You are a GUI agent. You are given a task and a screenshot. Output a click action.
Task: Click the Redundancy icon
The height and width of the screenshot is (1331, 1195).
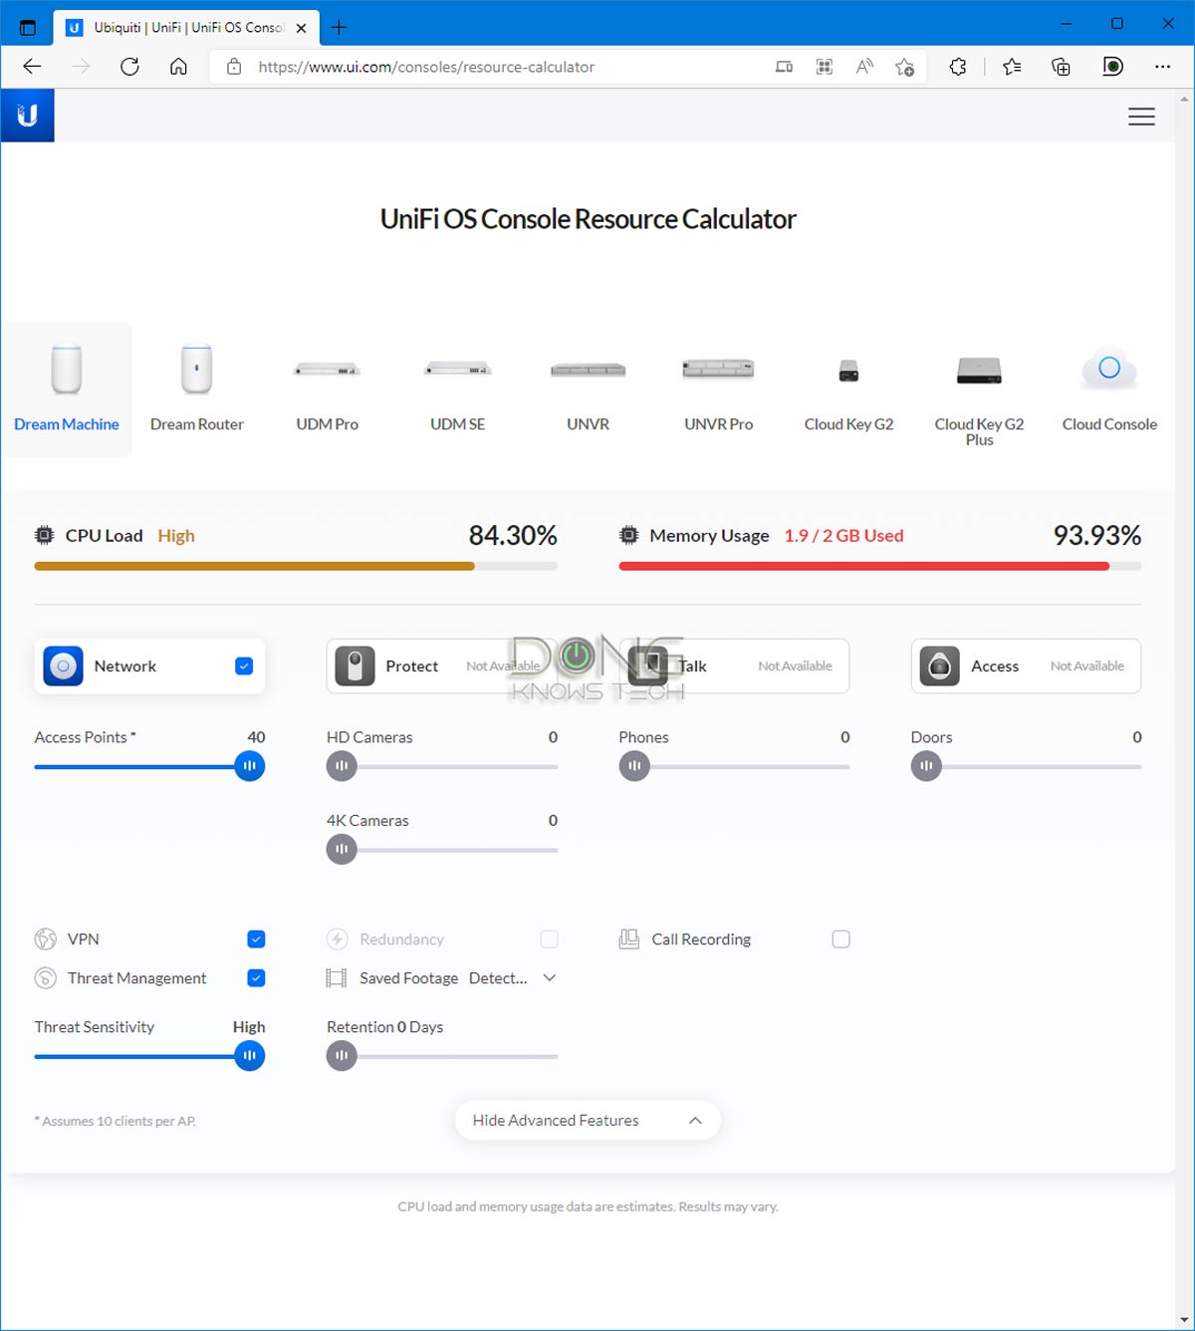click(338, 939)
